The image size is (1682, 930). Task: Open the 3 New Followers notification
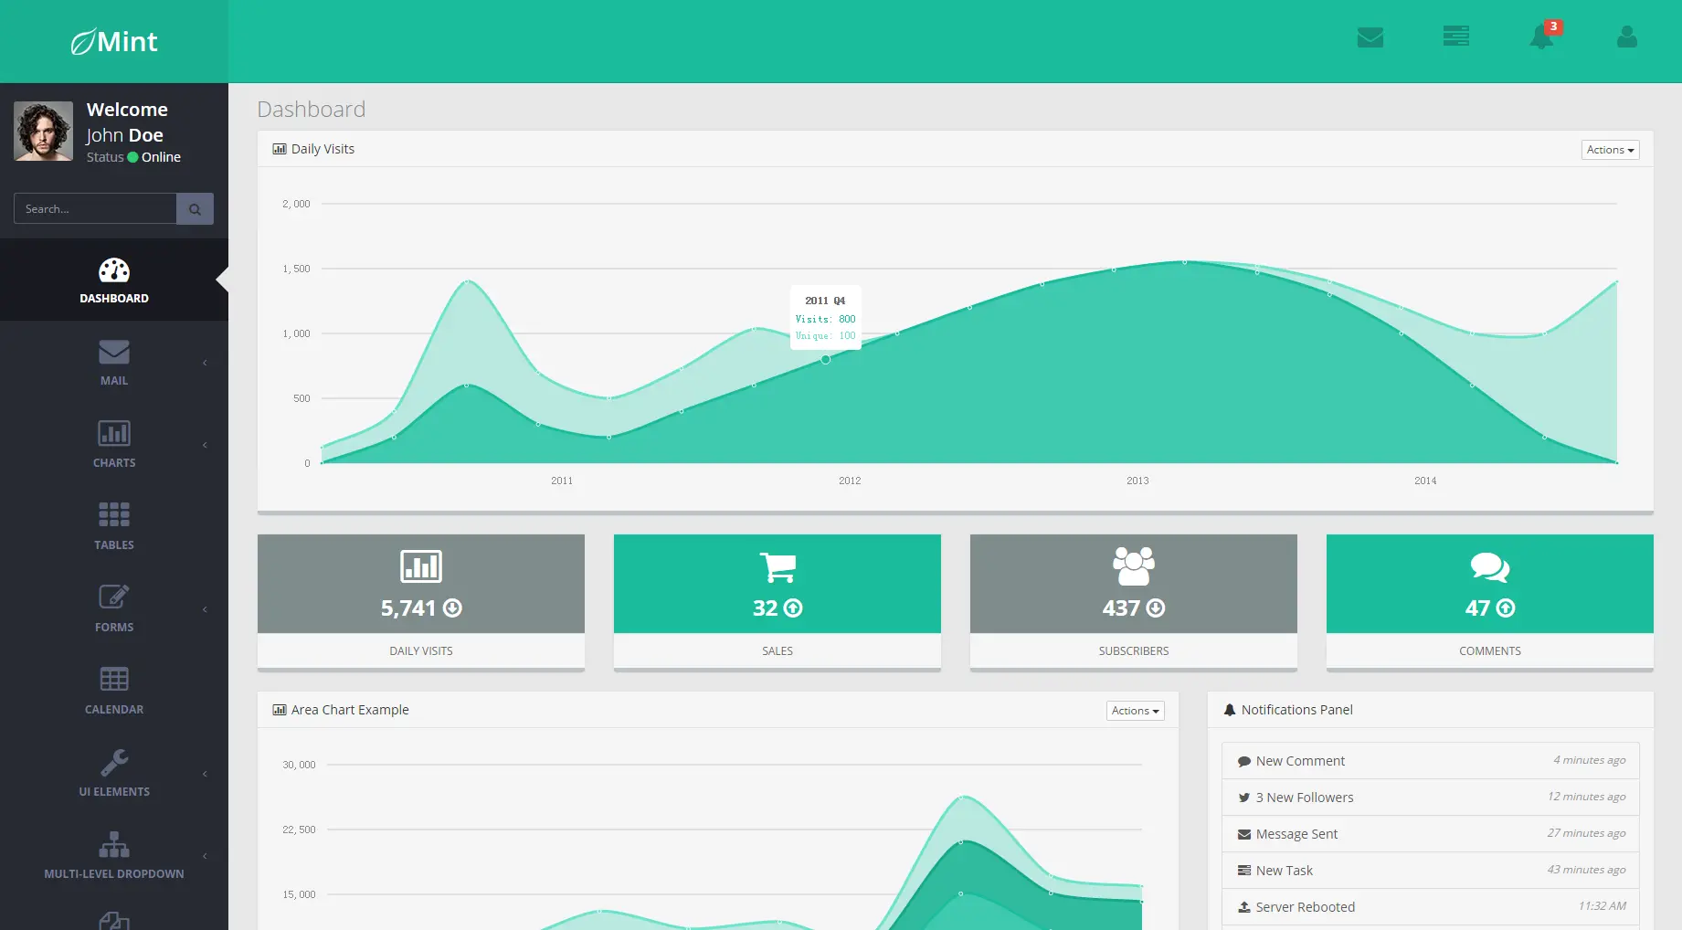point(1430,798)
